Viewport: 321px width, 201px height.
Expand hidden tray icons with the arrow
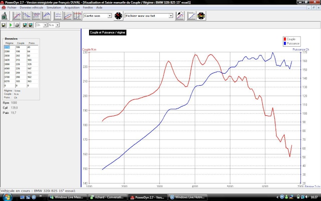click(x=278, y=197)
